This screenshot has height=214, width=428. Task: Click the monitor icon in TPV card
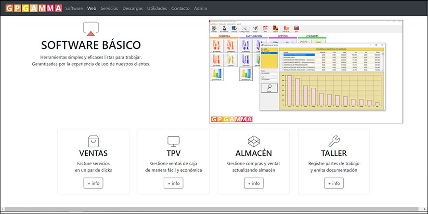[173, 142]
